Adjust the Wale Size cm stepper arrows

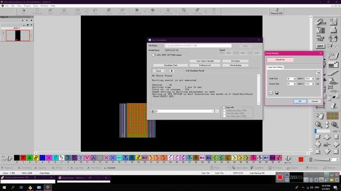(313, 79)
